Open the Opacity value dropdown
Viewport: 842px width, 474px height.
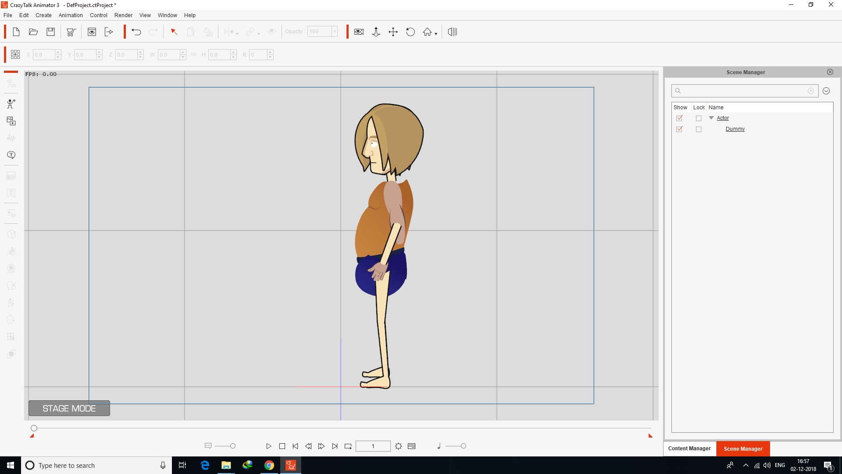335,32
